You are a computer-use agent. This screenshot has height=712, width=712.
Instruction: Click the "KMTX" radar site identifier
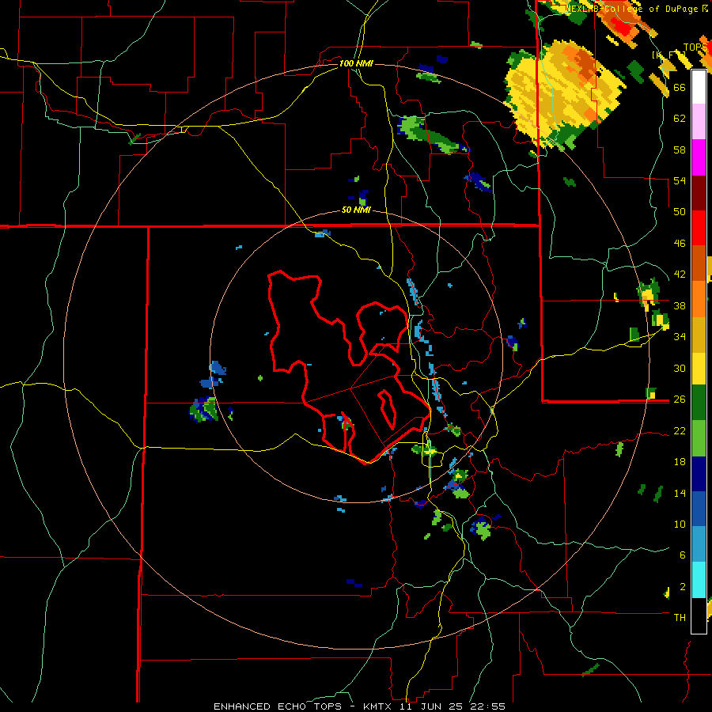coord(379,706)
